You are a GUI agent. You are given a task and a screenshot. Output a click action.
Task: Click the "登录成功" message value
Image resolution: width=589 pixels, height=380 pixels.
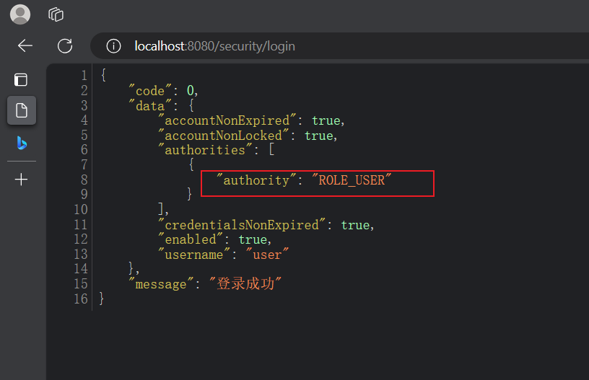[249, 284]
